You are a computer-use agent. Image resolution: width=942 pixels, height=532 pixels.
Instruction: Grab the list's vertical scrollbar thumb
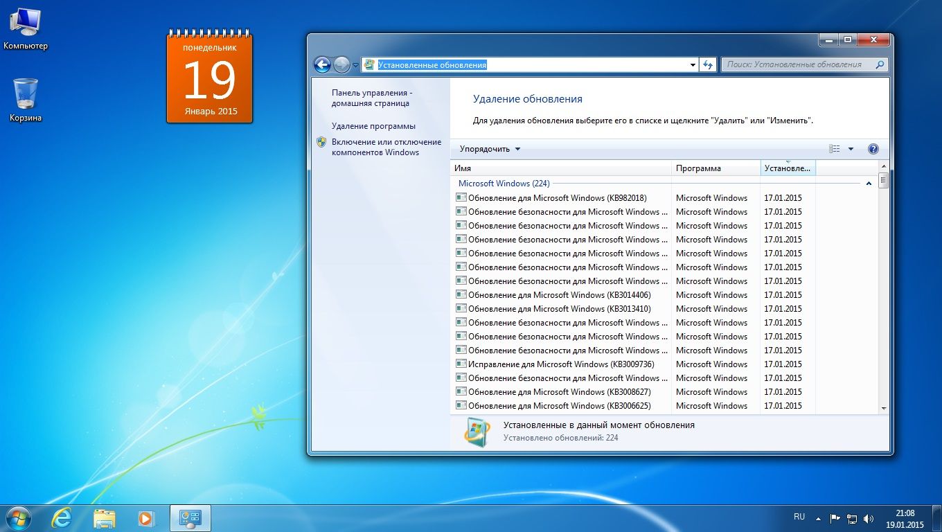coord(883,181)
